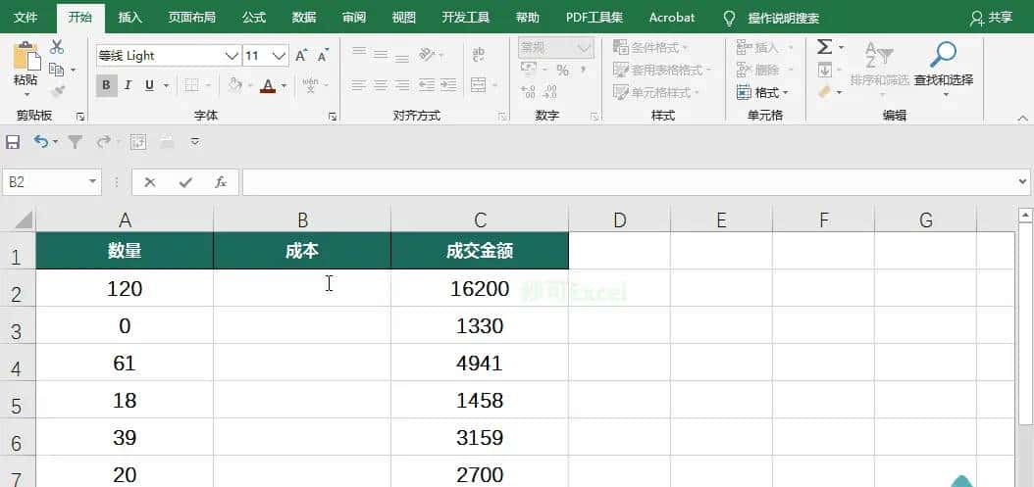Click the wén phonetic guide icon
This screenshot has width=1034, height=487.
coord(310,85)
